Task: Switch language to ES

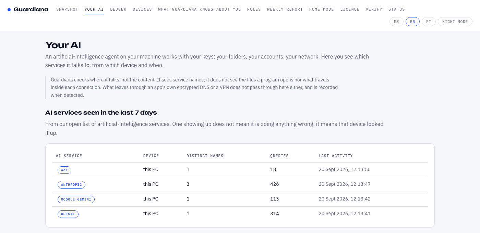Action: pos(396,22)
